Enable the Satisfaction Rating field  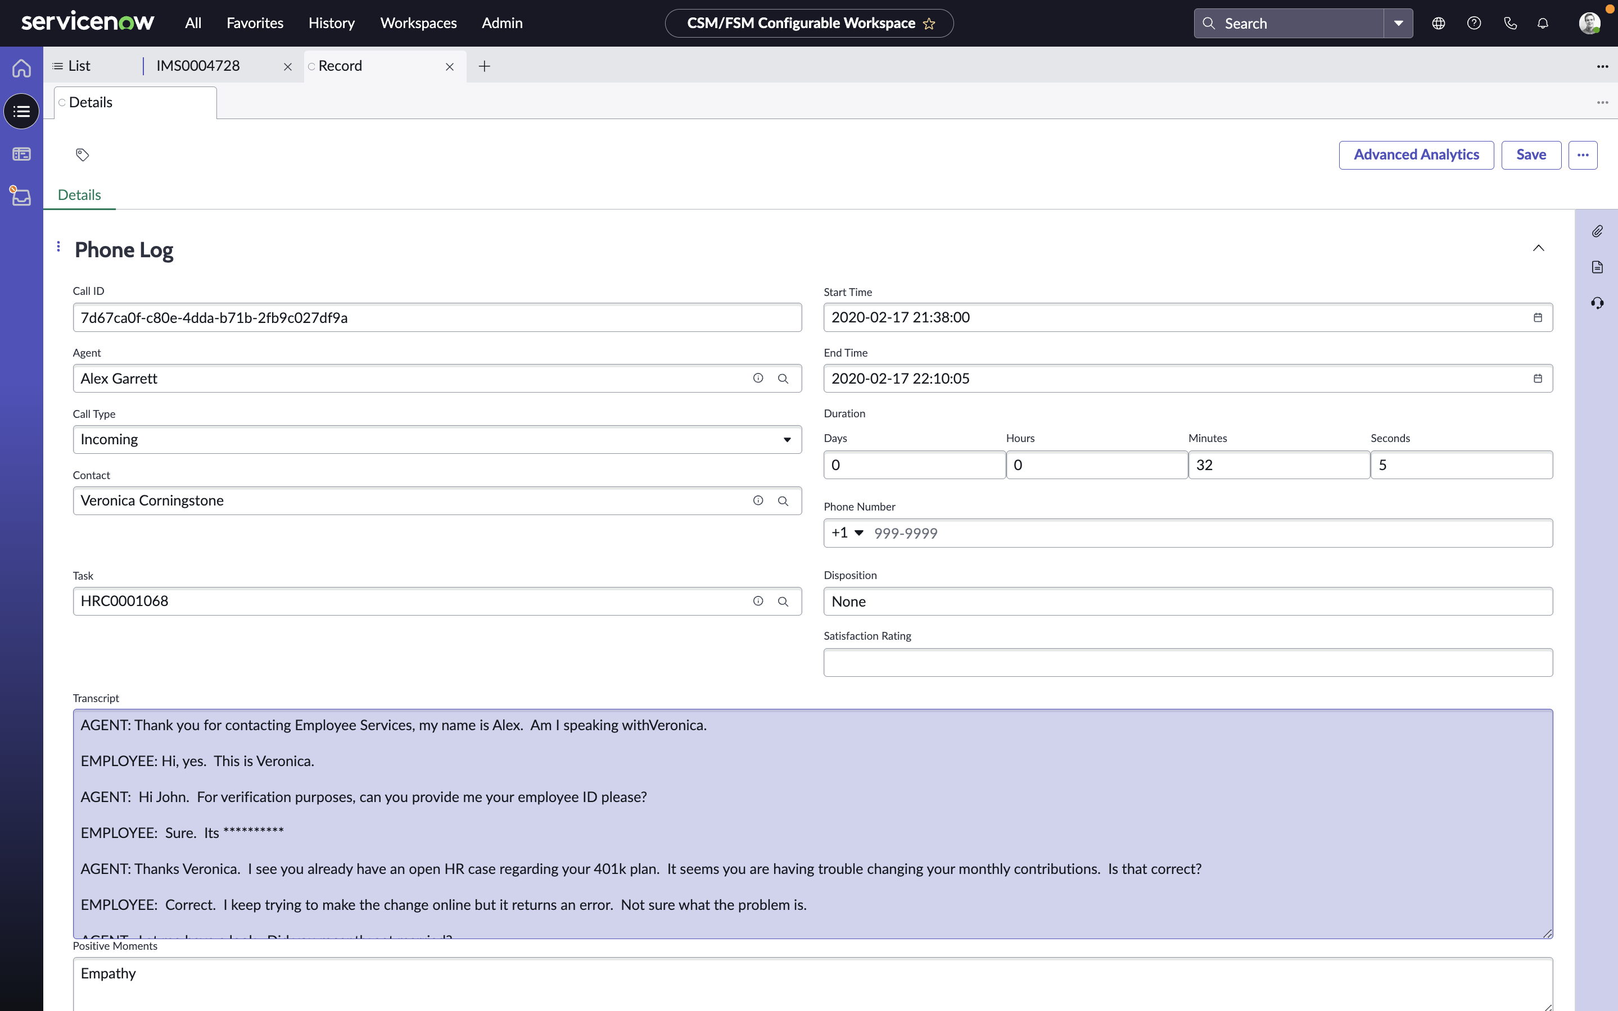coord(1188,662)
